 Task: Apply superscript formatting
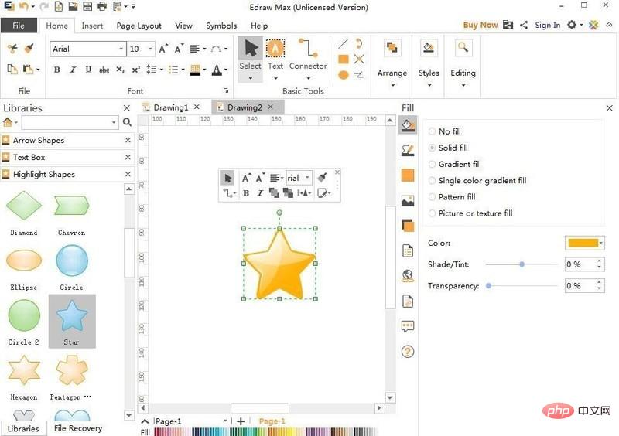pyautogui.click(x=136, y=70)
